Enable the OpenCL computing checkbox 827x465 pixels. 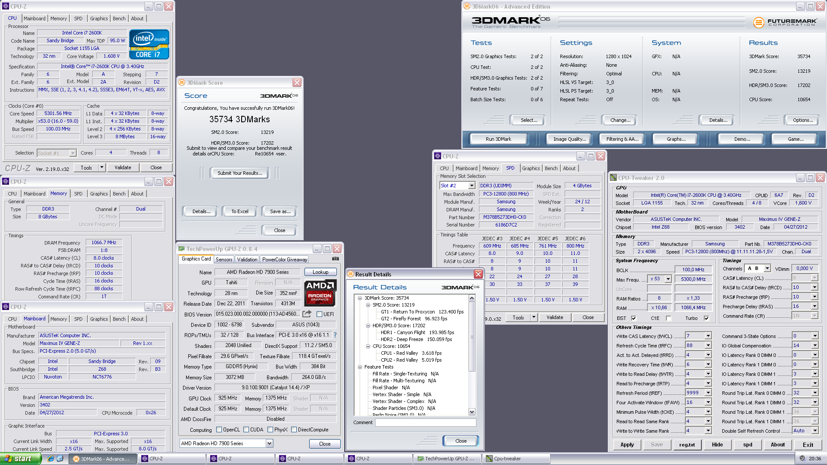pos(219,430)
